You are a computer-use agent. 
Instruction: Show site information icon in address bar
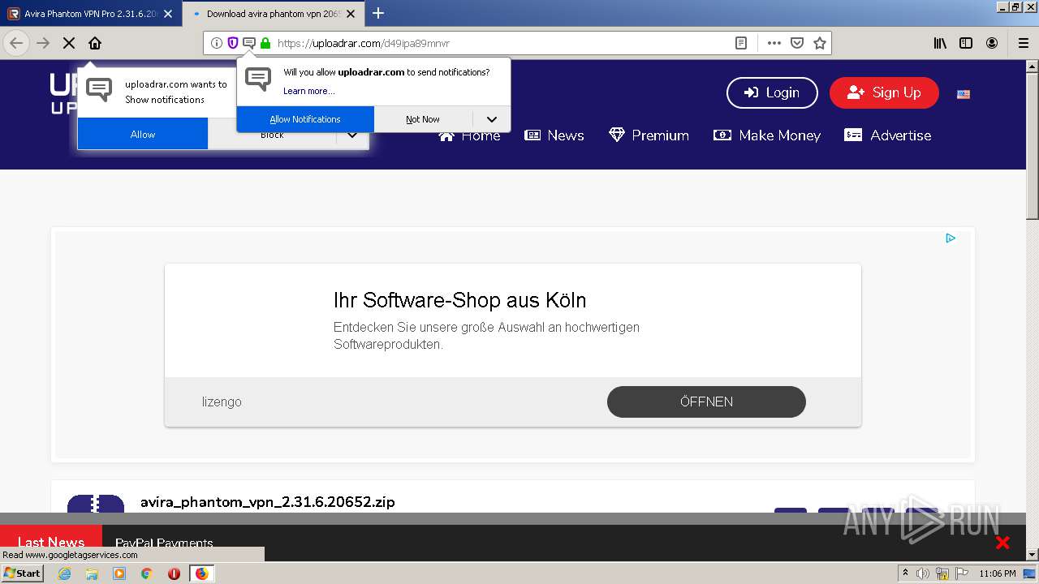(217, 43)
